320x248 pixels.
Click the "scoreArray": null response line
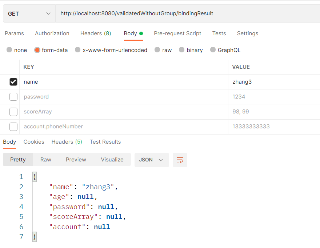point(88,217)
